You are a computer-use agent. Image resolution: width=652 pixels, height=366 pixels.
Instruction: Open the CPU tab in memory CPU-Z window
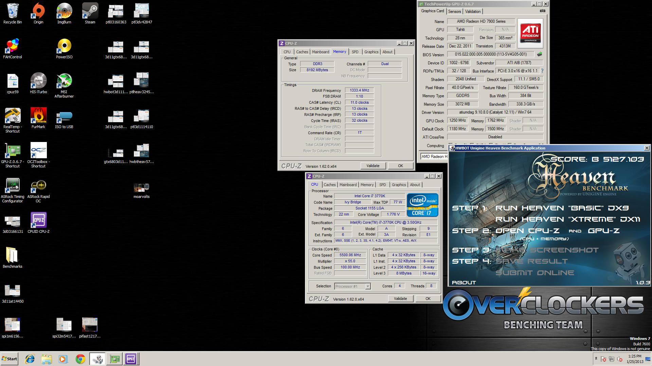point(287,52)
